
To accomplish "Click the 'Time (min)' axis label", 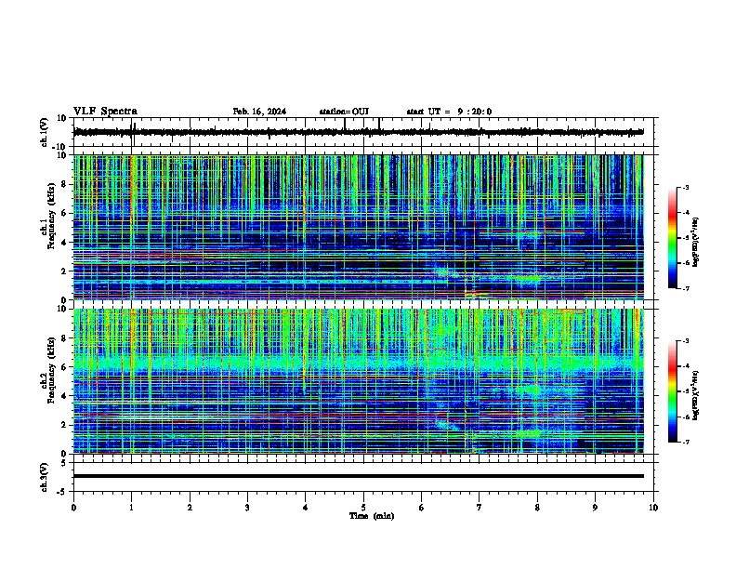I will pyautogui.click(x=372, y=516).
